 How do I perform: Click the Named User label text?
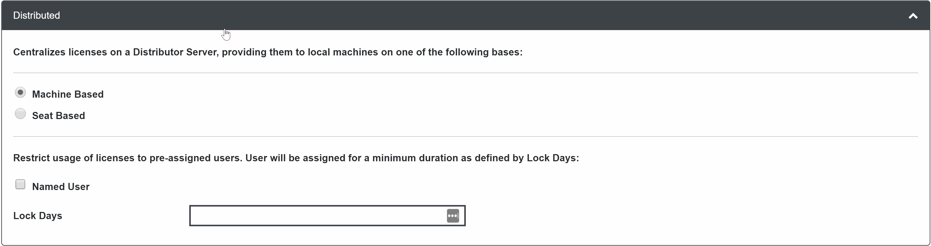pyautogui.click(x=61, y=186)
